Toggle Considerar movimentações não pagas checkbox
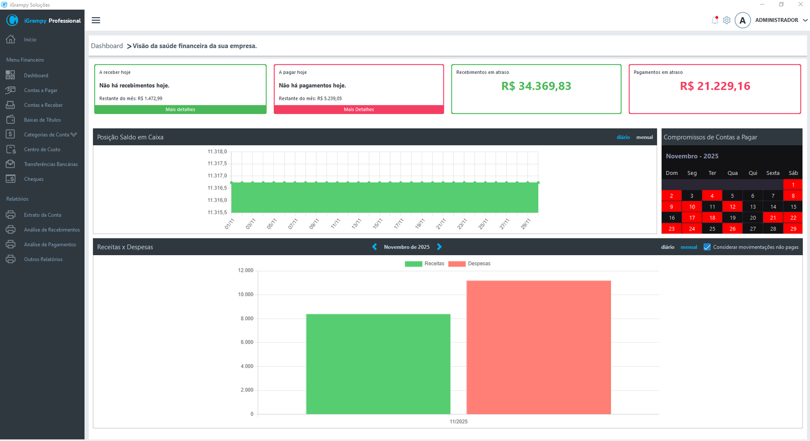Viewport: 810px width, 441px height. 707,247
